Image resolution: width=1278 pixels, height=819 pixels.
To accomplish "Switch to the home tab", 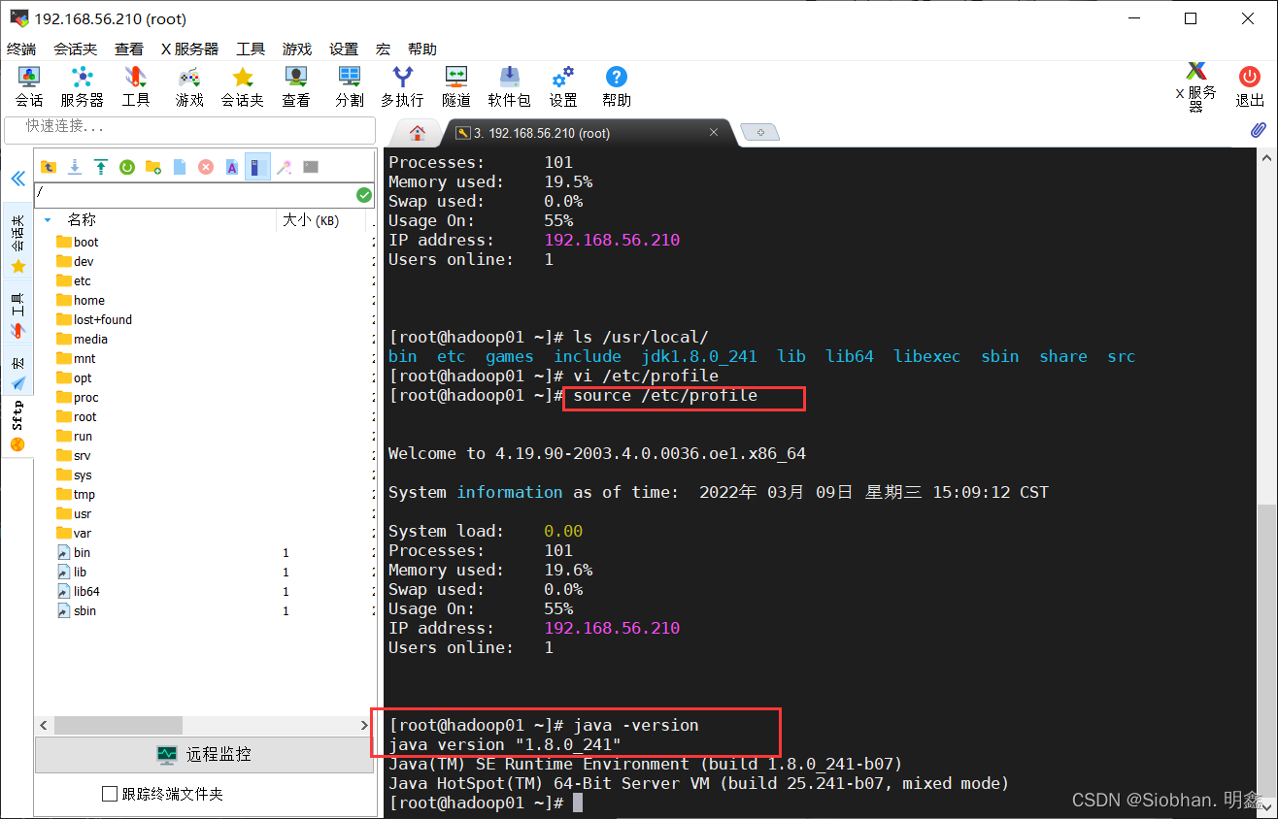I will coord(418,133).
